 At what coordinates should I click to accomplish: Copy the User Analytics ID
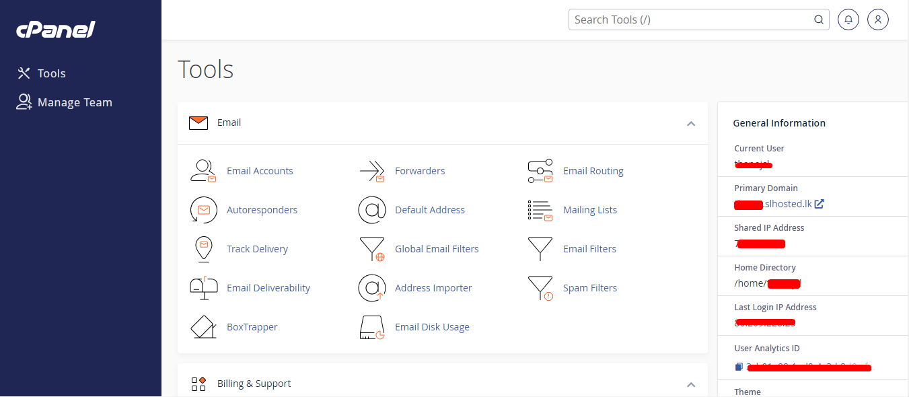pyautogui.click(x=739, y=367)
